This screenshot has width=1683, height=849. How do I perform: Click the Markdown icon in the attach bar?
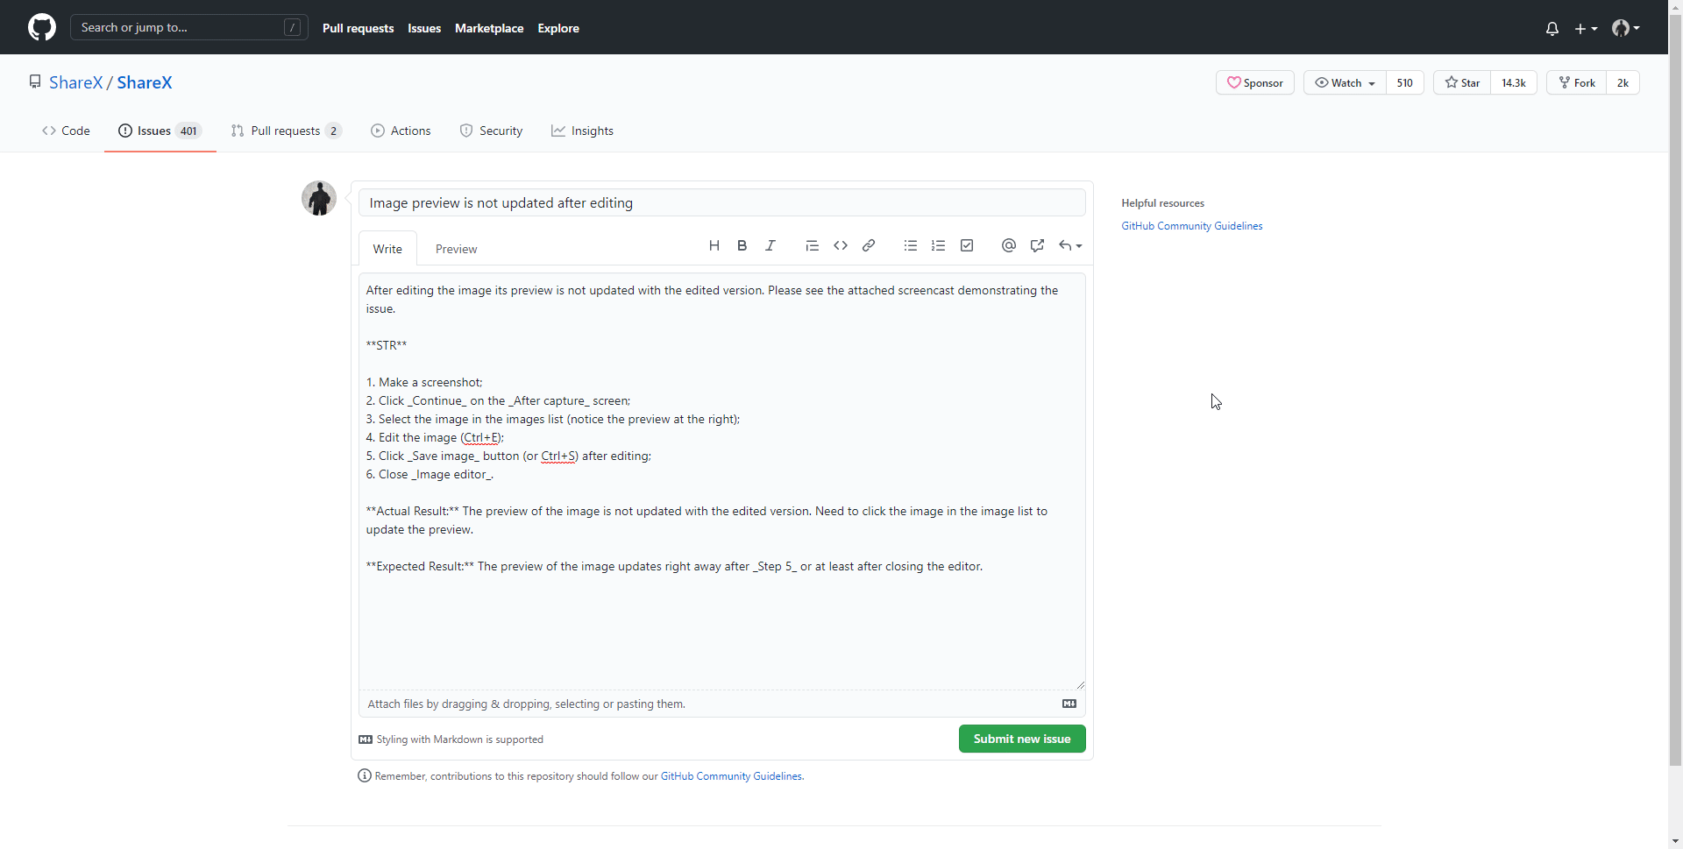pos(1069,704)
